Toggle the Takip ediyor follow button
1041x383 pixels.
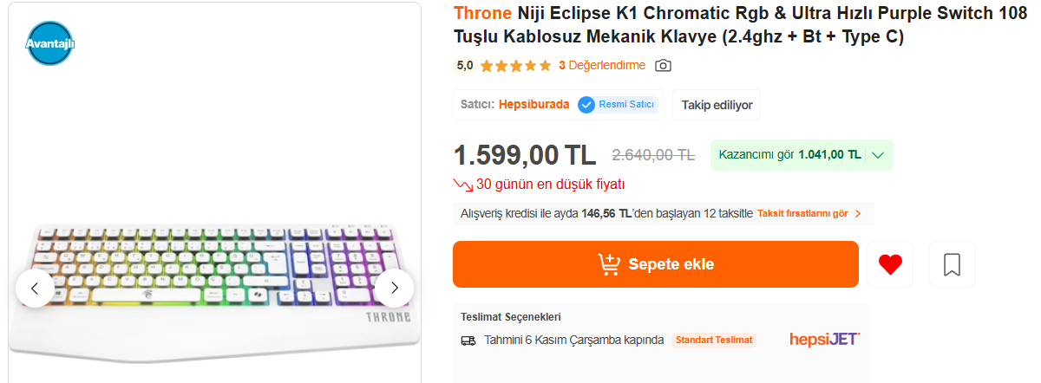click(717, 105)
